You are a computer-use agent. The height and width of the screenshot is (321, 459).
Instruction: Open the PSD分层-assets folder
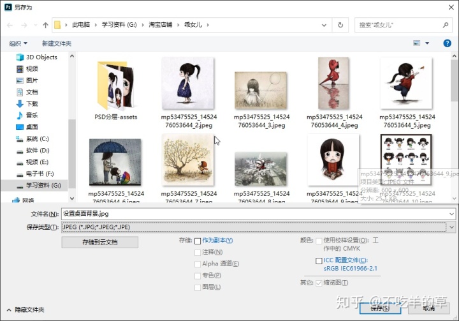pos(115,90)
